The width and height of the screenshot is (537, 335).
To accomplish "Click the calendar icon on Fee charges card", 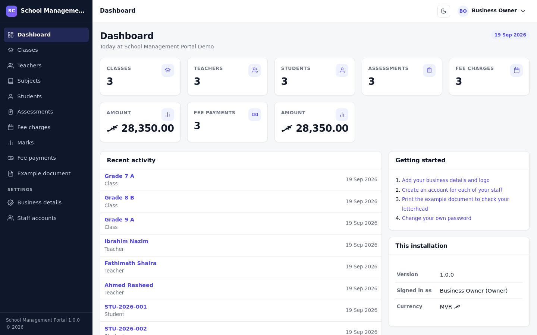I will [x=516, y=70].
